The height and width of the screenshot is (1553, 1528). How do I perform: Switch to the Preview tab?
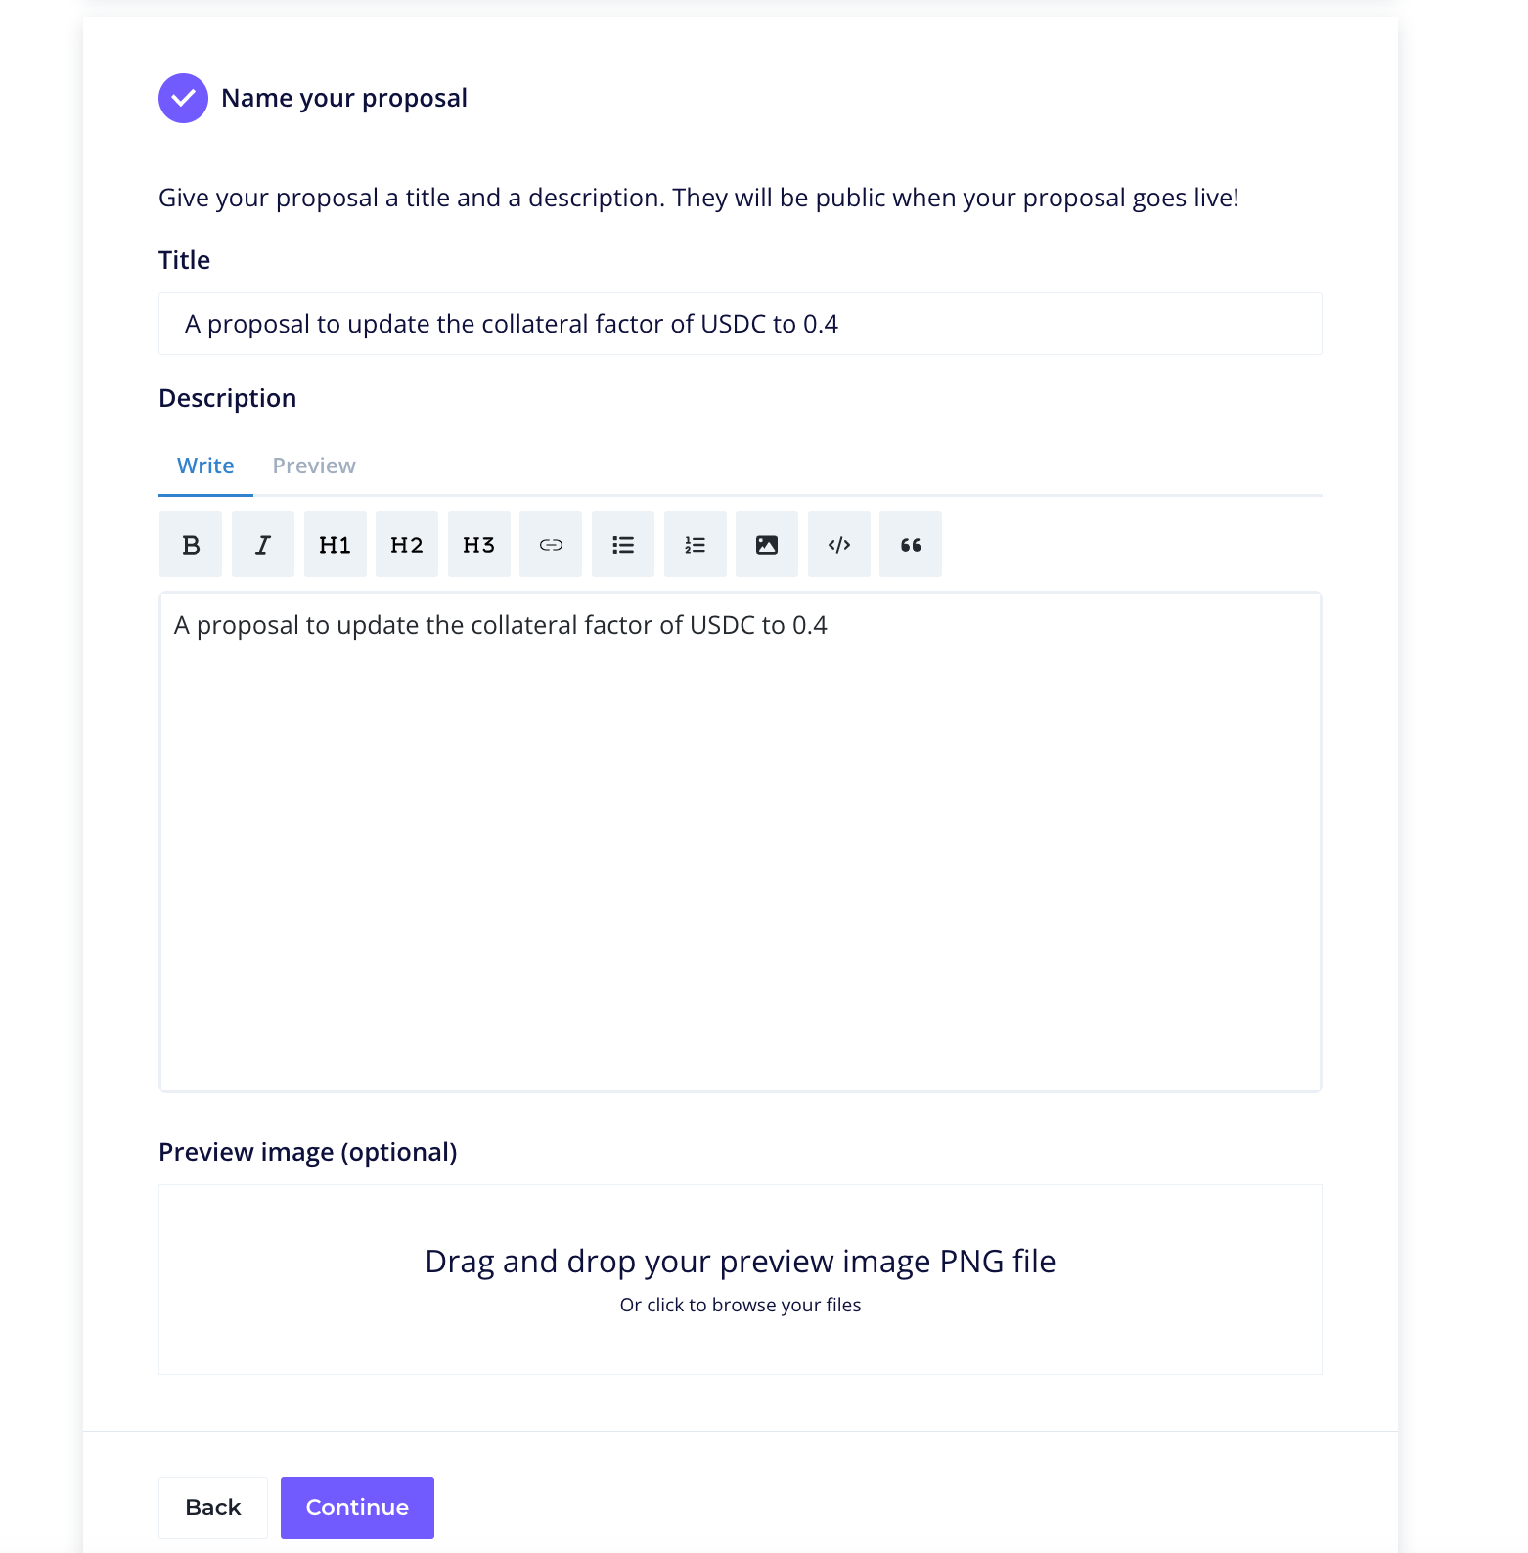pyautogui.click(x=314, y=466)
